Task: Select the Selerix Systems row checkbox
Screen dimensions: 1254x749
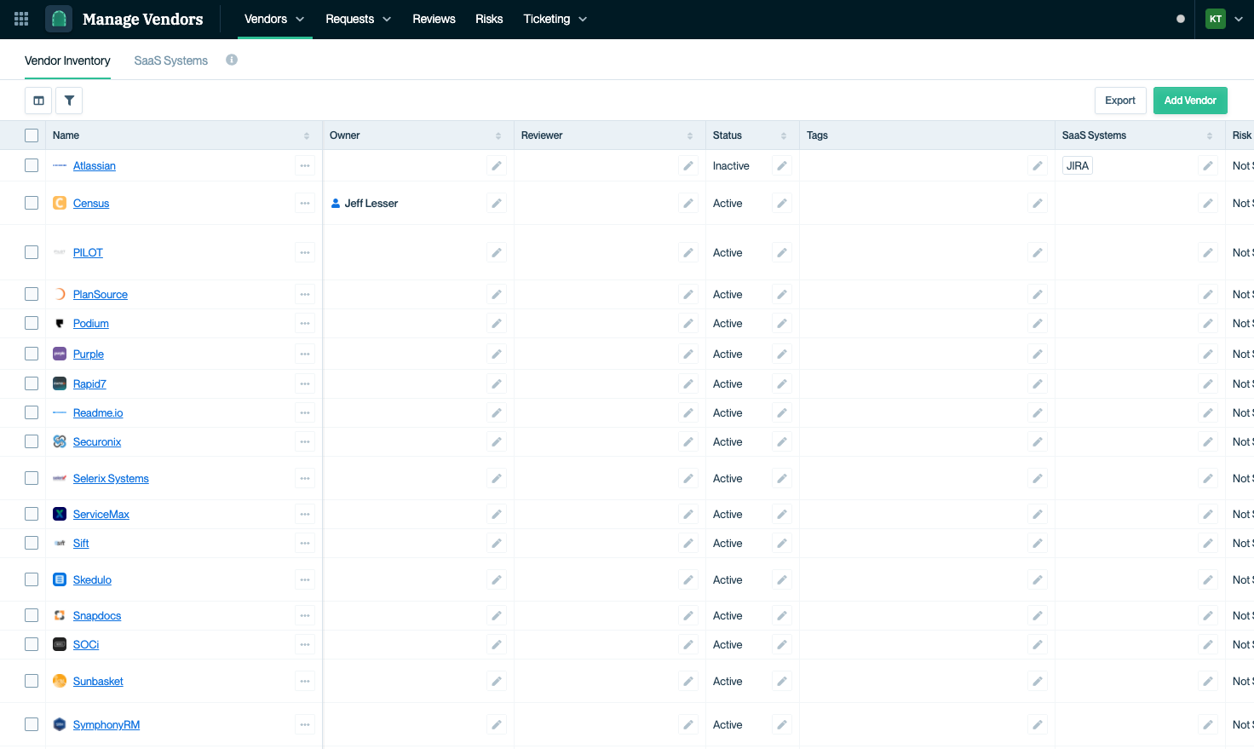Action: pos(32,478)
